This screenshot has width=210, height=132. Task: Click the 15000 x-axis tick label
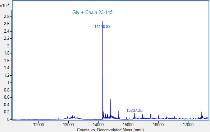(128, 125)
